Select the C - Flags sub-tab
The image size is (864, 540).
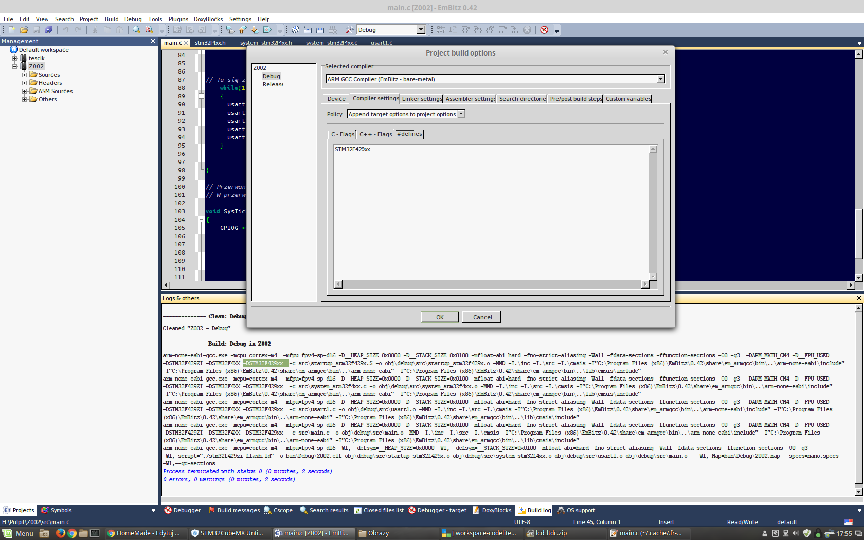pos(342,134)
